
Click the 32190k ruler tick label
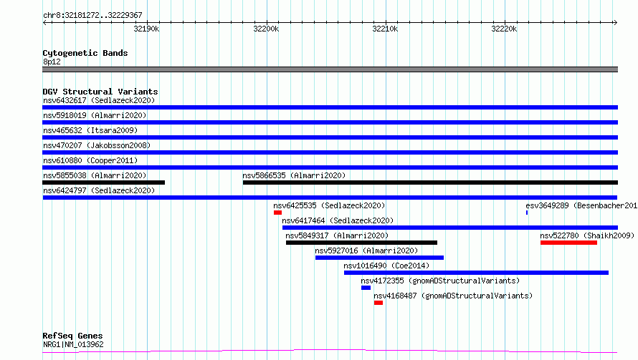pos(146,29)
